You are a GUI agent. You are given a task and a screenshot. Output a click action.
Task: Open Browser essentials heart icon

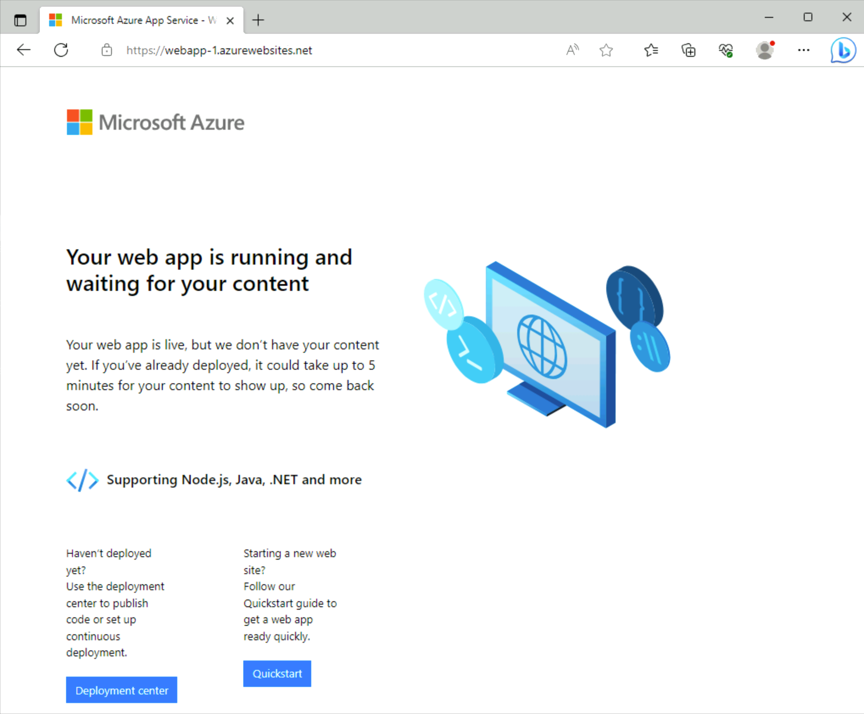pyautogui.click(x=725, y=50)
